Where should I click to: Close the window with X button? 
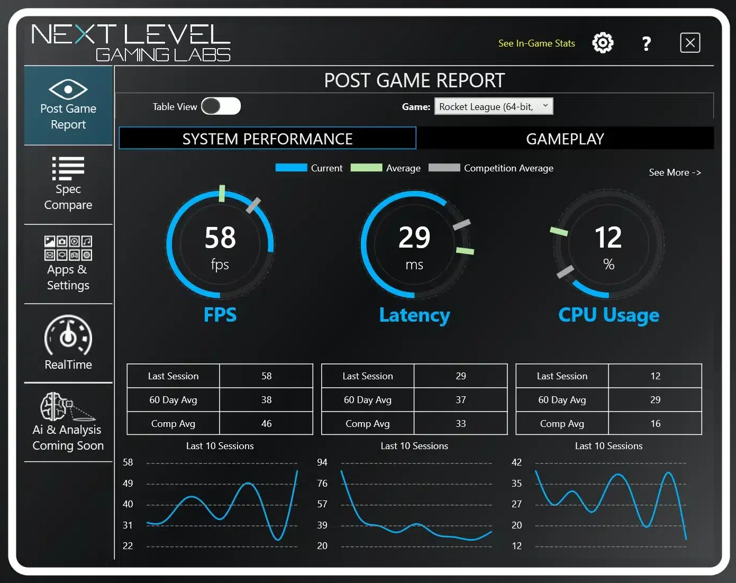click(690, 43)
